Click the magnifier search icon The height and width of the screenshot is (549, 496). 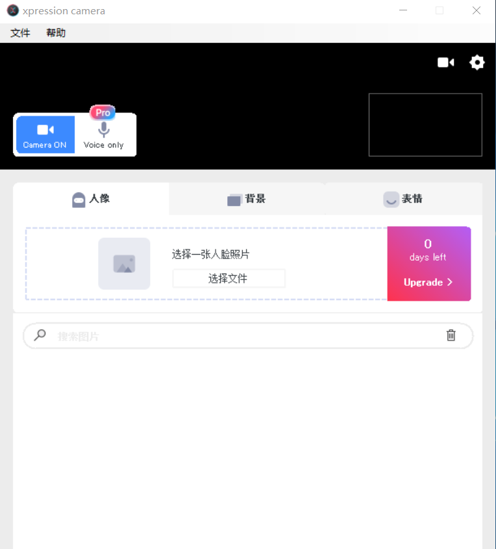(40, 335)
